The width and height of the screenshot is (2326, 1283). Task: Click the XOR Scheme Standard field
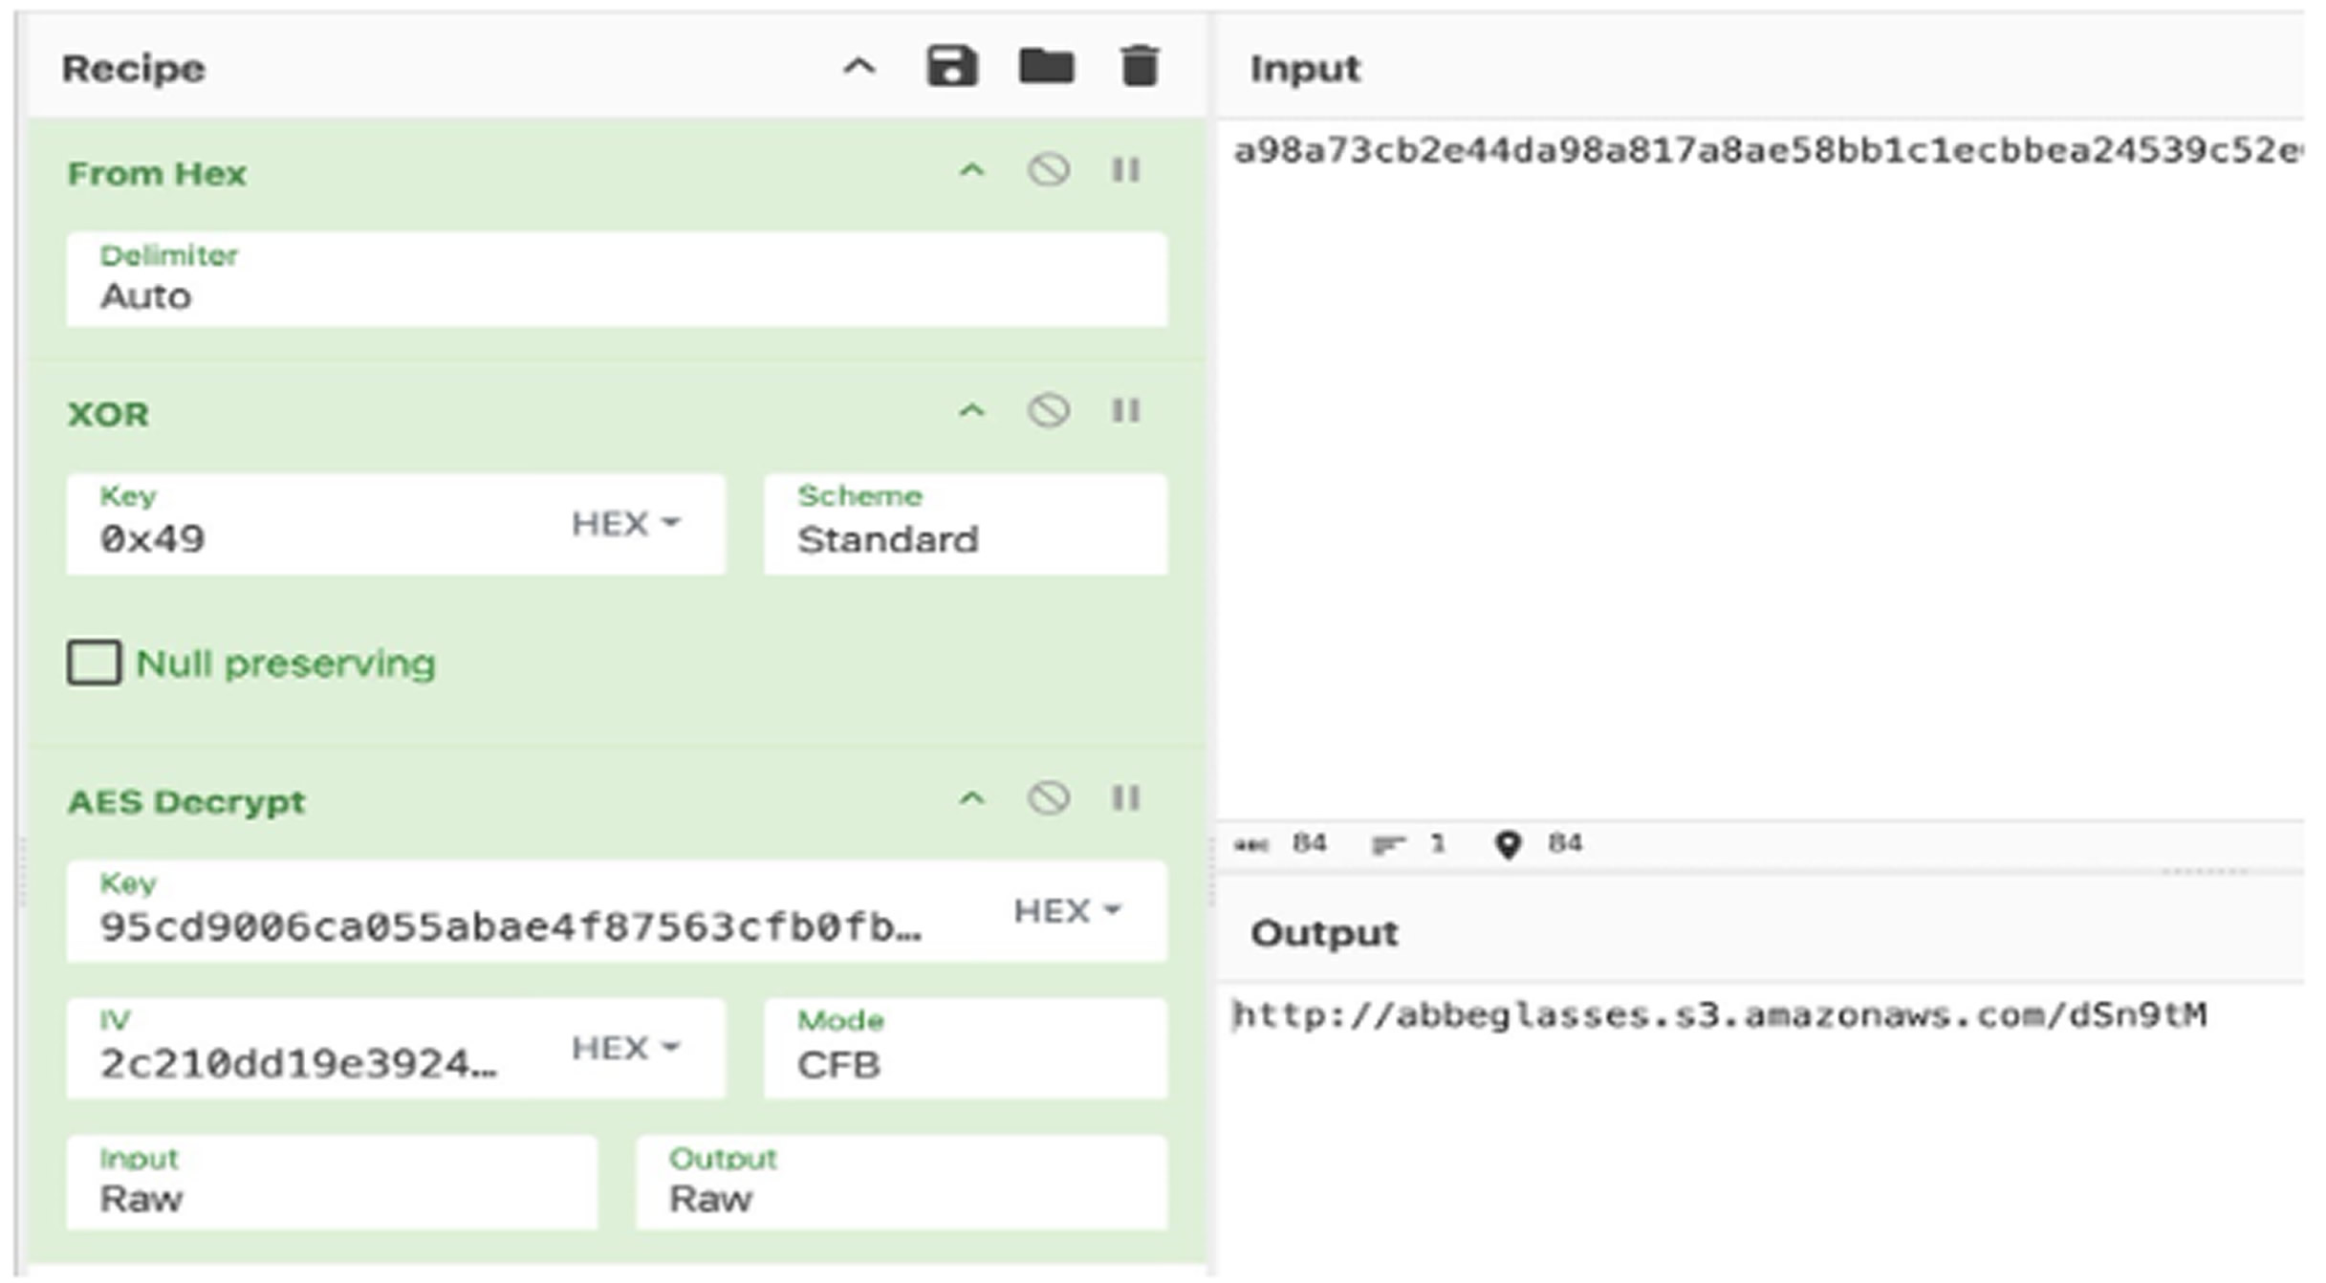pyautogui.click(x=965, y=525)
